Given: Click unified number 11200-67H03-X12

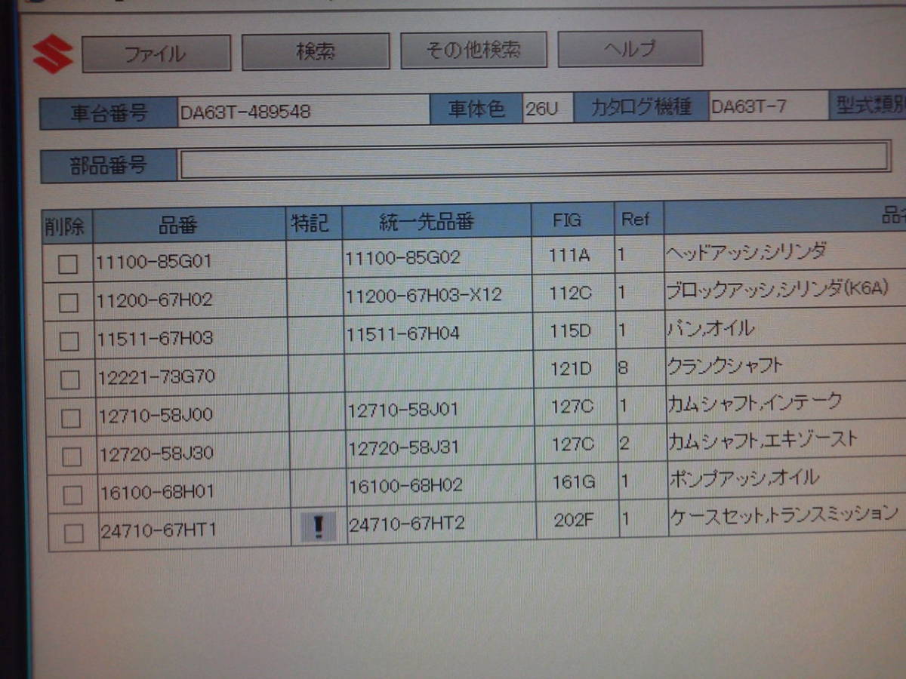Looking at the screenshot, I should [x=424, y=295].
